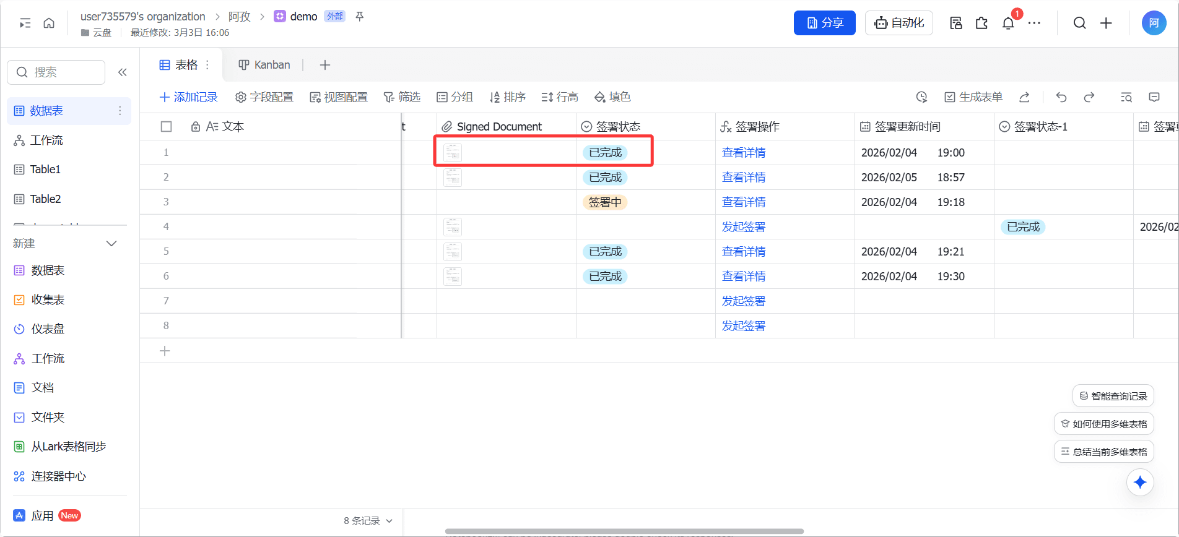This screenshot has height=537, width=1179.
Task: Open the comments icon in toolbar
Action: pyautogui.click(x=1154, y=97)
